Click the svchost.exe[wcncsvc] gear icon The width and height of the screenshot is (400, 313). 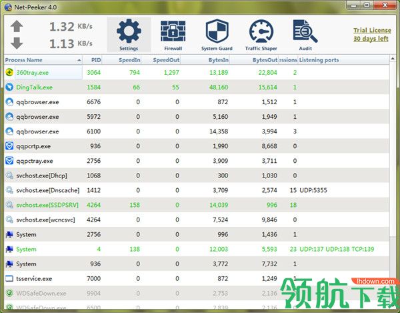click(9, 220)
